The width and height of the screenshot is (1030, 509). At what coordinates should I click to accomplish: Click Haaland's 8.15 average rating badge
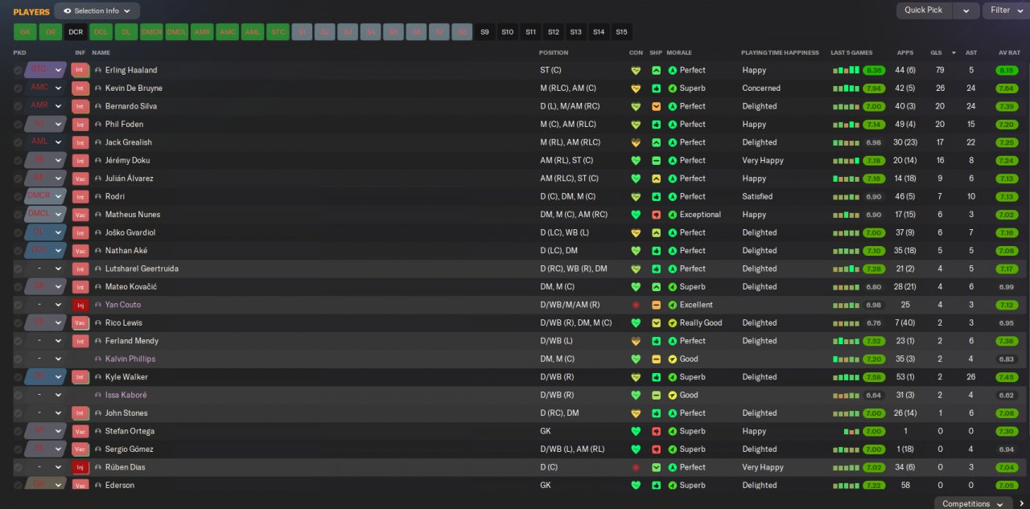click(1007, 70)
